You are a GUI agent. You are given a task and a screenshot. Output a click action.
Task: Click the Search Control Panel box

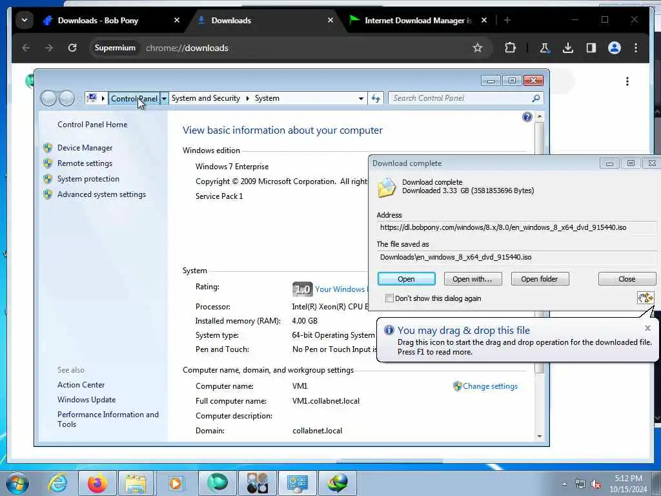pos(466,98)
